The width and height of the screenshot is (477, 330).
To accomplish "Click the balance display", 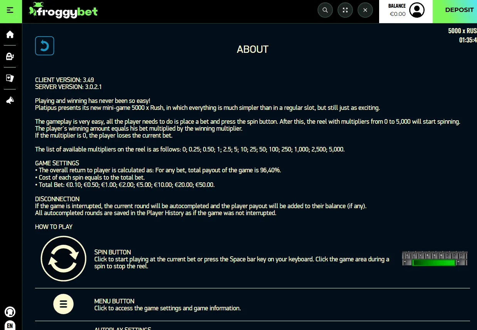I will coord(397,10).
